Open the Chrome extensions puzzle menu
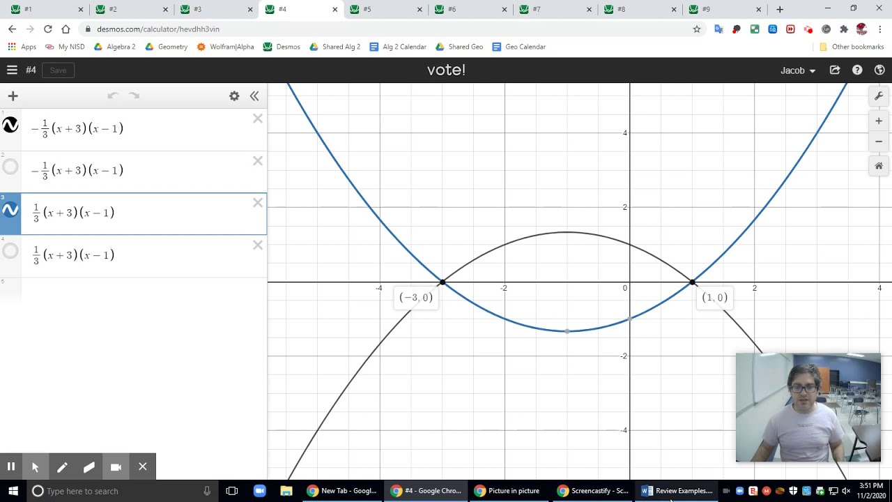The height and width of the screenshot is (502, 892). (x=844, y=29)
